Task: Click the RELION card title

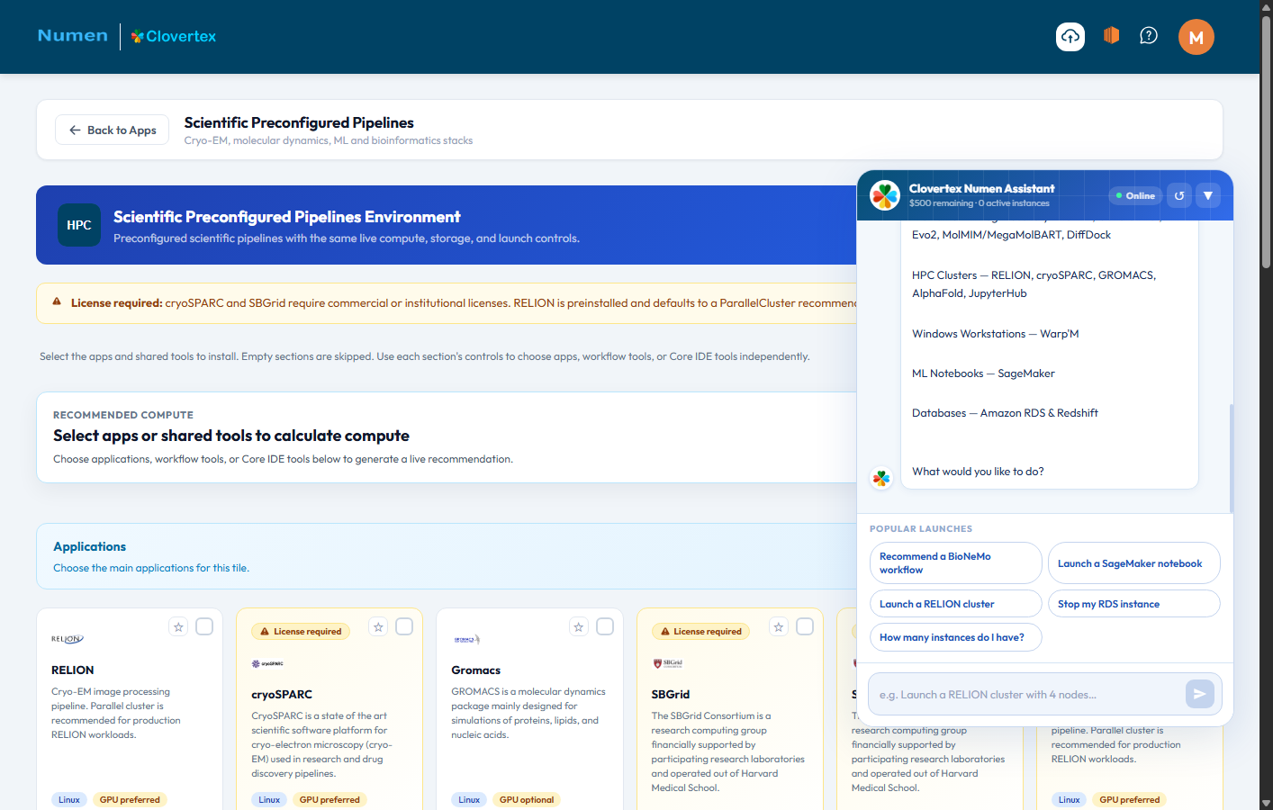Action: tap(73, 670)
